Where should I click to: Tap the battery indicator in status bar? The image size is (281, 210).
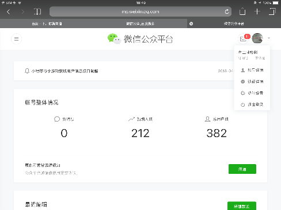276,3
